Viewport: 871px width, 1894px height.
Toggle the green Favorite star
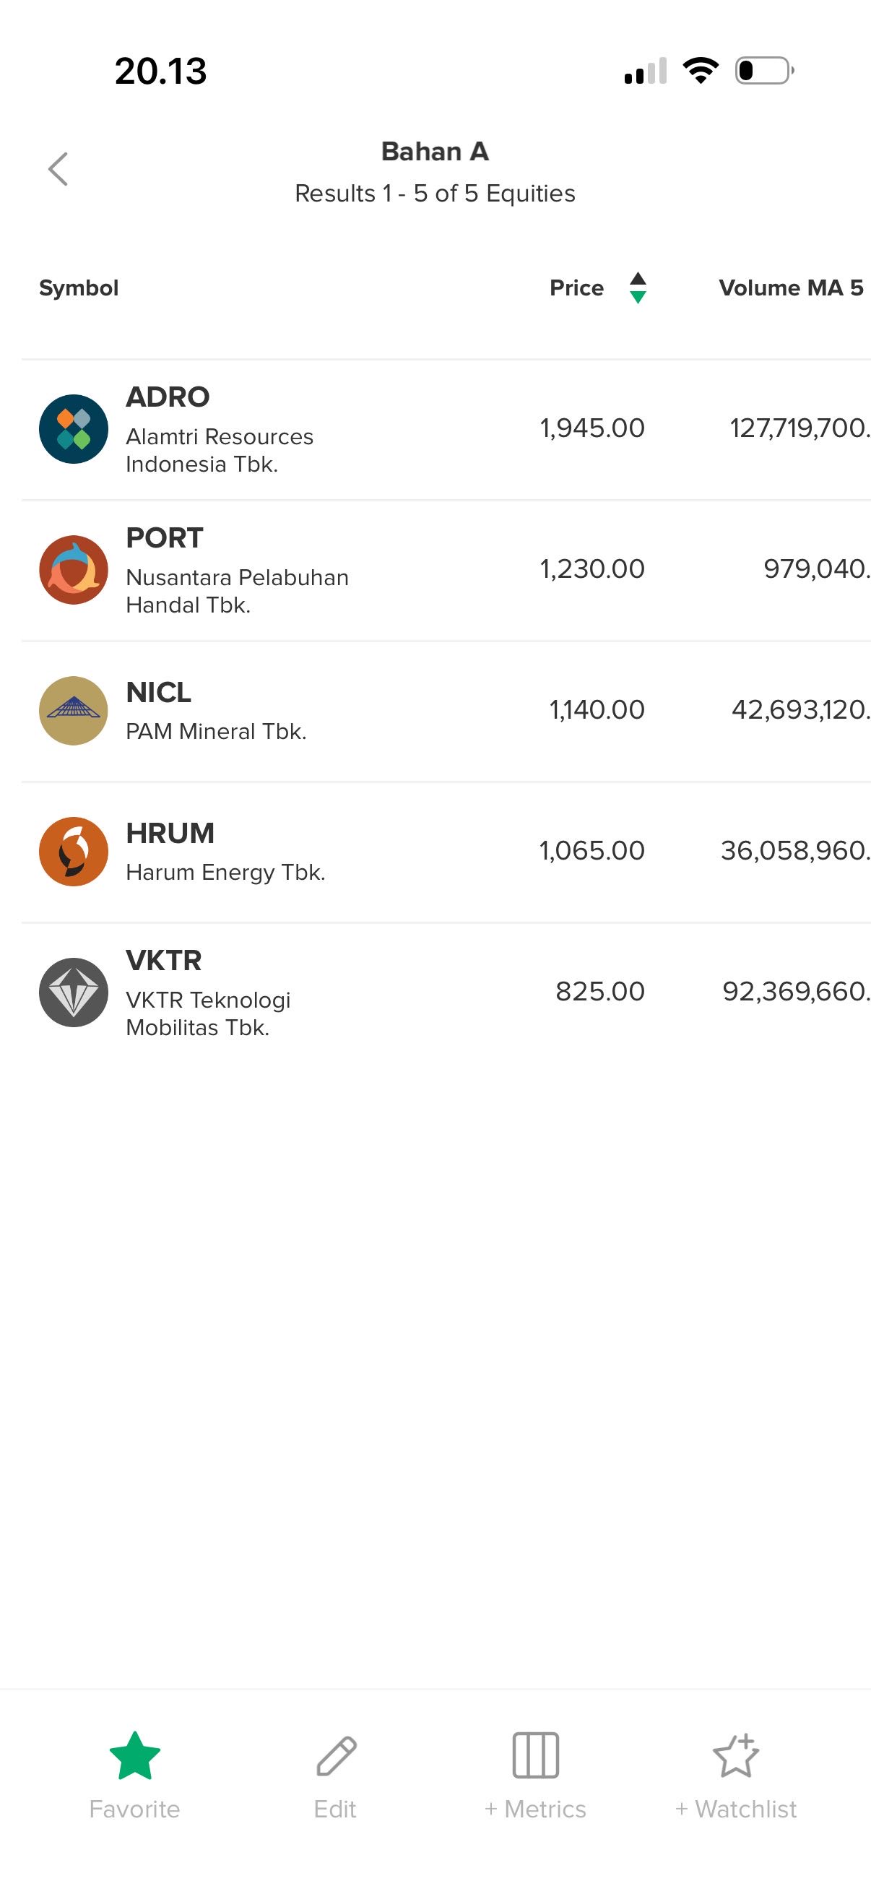(134, 1755)
